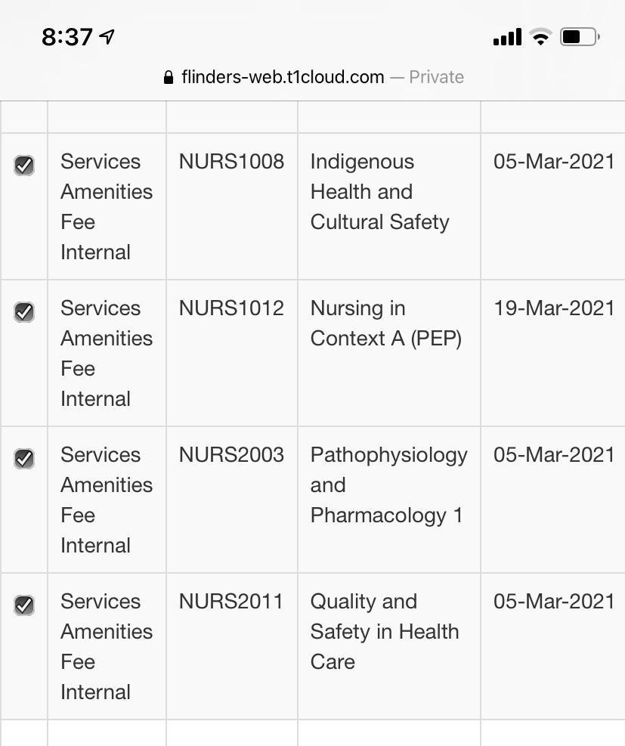Toggle the NURS2003 fee checkbox
The image size is (625, 746).
pos(24,459)
